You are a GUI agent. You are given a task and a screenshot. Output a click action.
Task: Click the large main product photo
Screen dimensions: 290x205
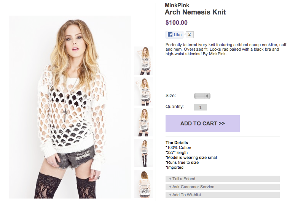pyautogui.click(x=70, y=107)
